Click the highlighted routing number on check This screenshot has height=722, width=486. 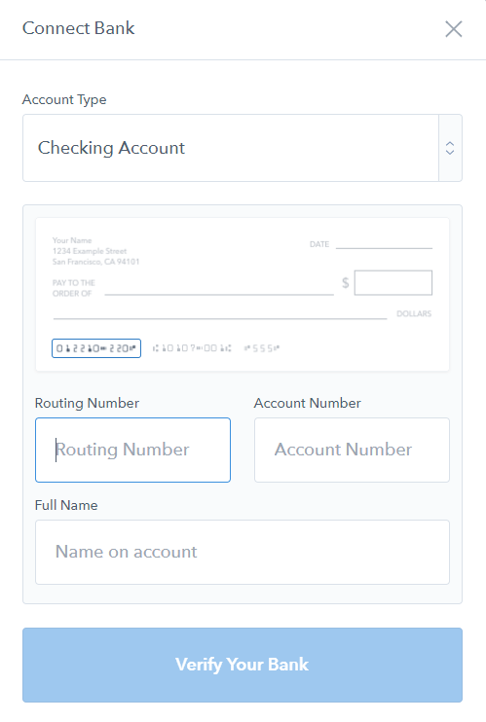[x=95, y=348]
